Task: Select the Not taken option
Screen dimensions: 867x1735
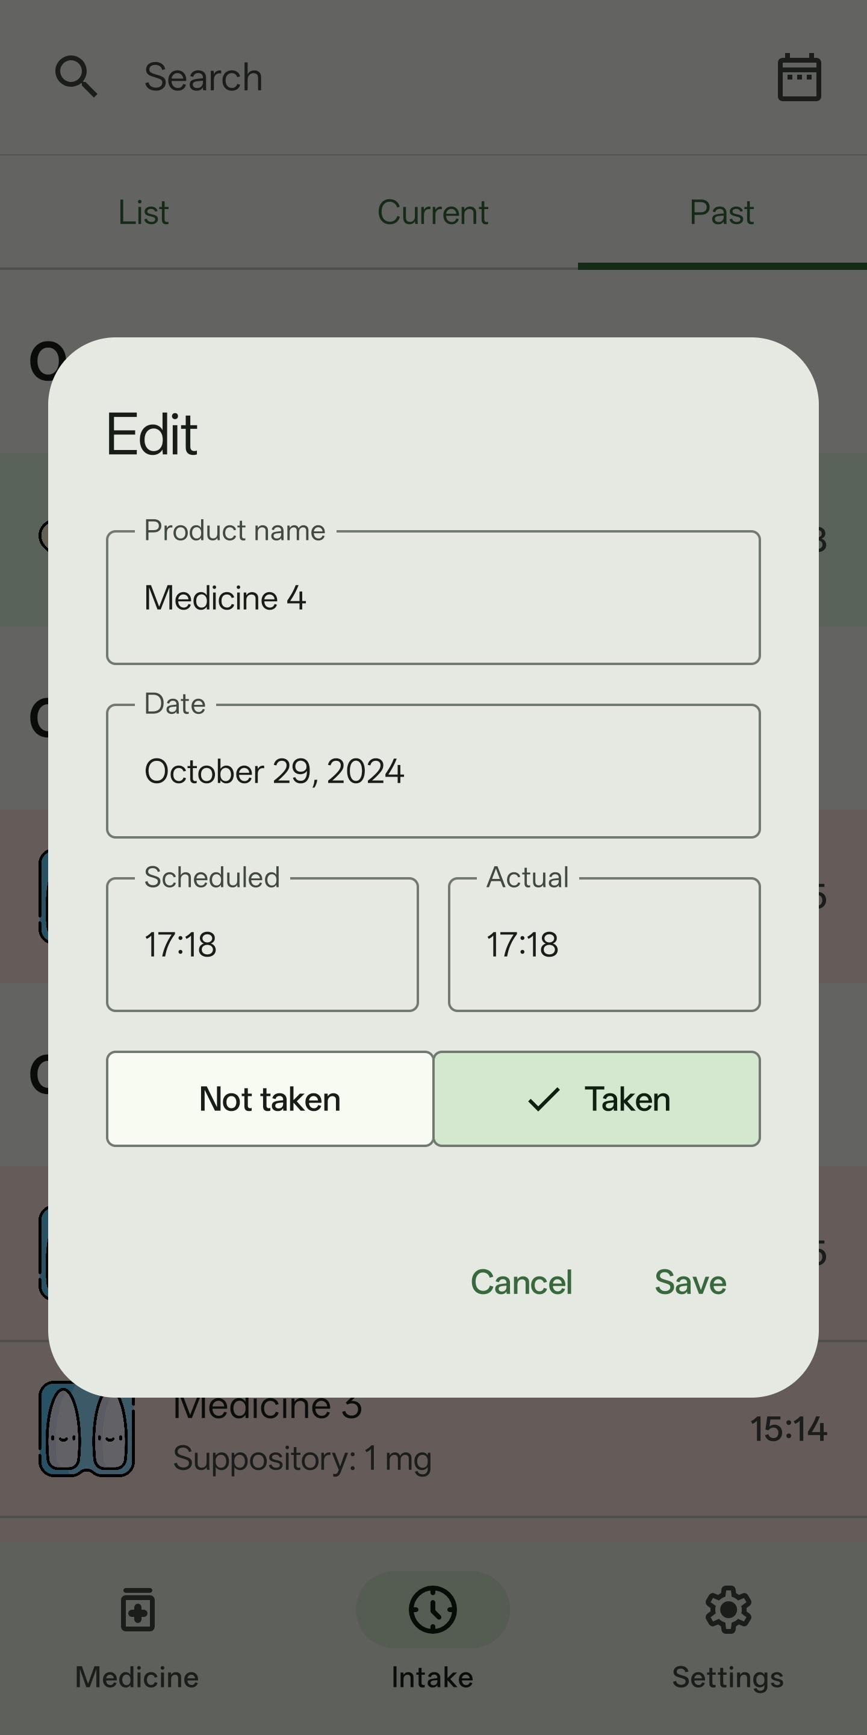Action: click(x=270, y=1099)
